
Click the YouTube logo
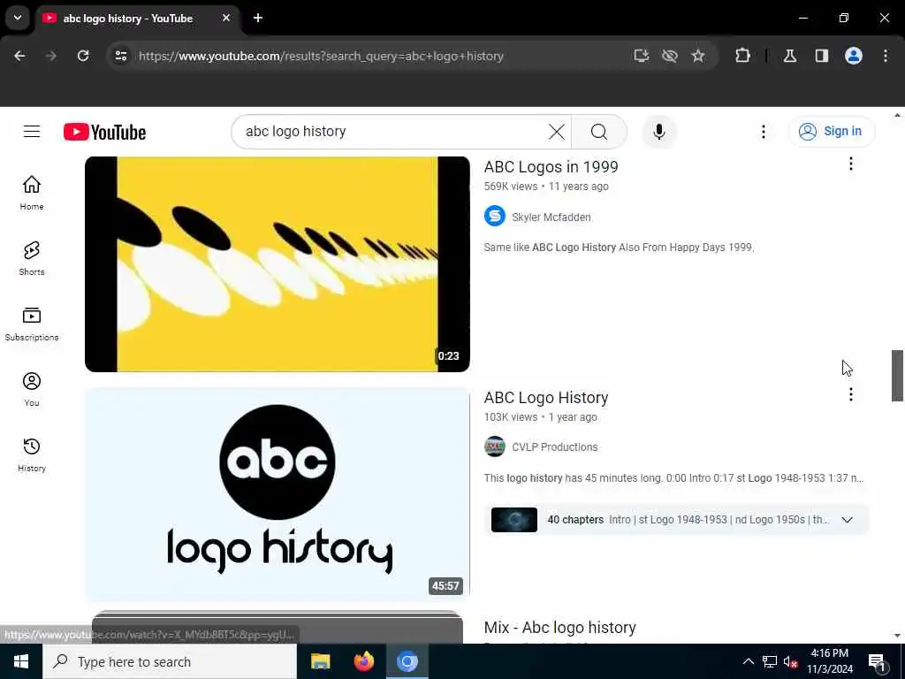point(104,133)
